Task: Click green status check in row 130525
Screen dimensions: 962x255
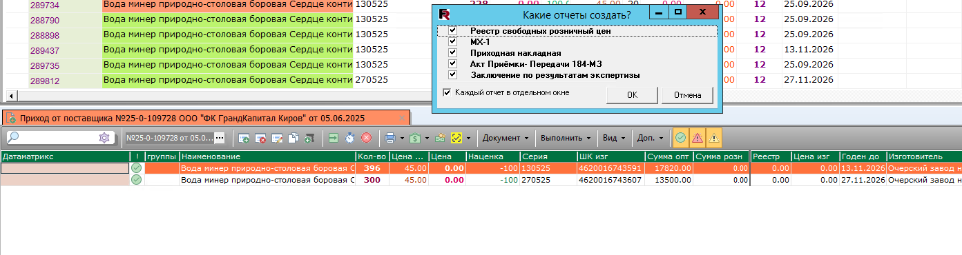Action: point(136,168)
